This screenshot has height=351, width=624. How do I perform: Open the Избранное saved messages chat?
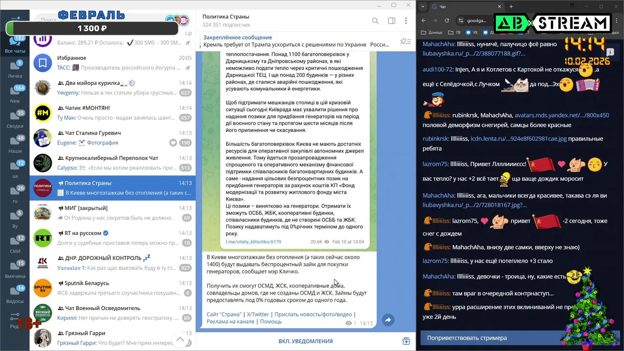(113, 63)
